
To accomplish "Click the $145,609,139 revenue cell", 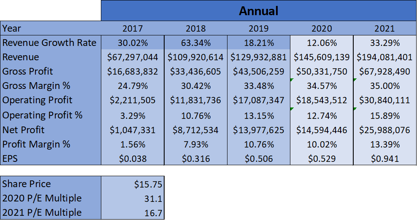I will coord(322,57).
